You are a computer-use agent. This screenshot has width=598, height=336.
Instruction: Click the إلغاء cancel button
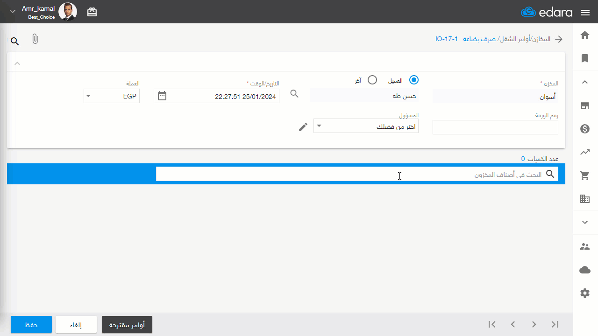click(x=76, y=324)
